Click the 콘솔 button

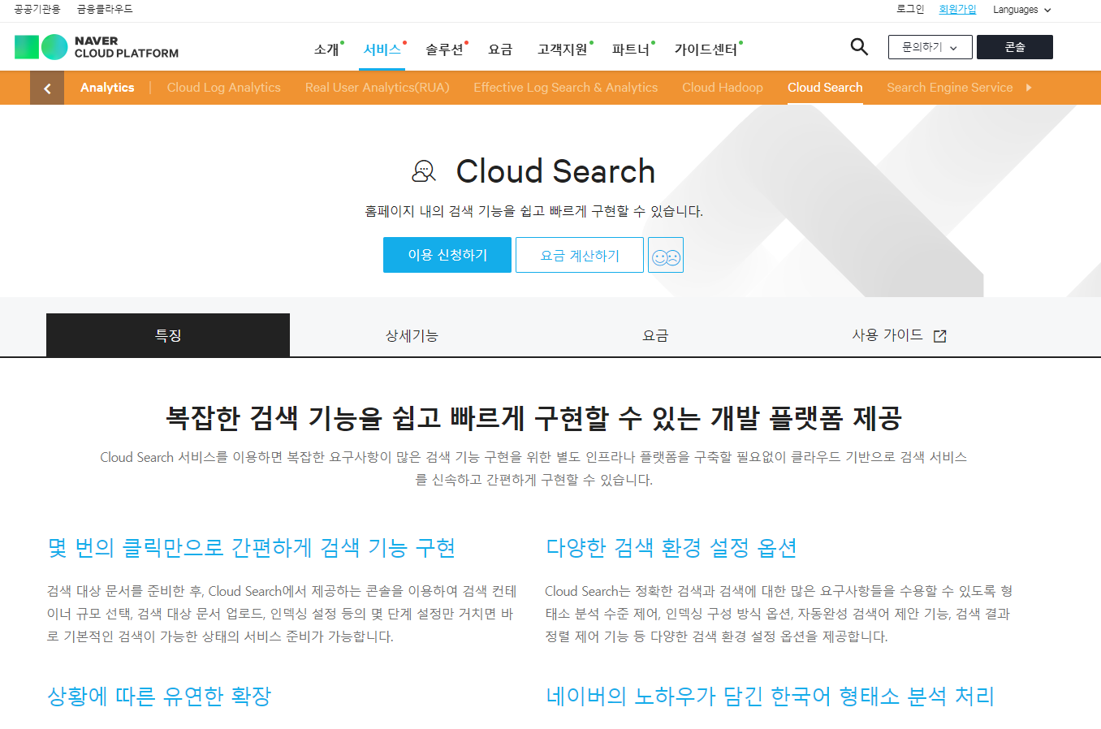click(1015, 47)
